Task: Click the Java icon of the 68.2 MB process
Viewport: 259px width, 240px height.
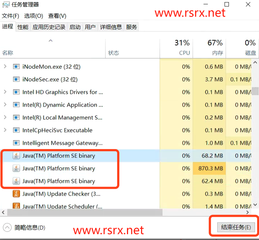Action: [x=16, y=156]
